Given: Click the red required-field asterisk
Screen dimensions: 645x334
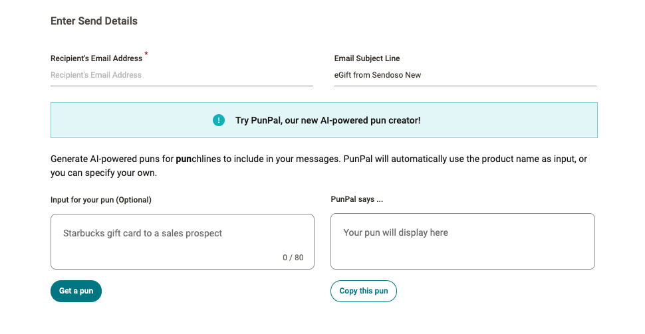Looking at the screenshot, I should [146, 53].
